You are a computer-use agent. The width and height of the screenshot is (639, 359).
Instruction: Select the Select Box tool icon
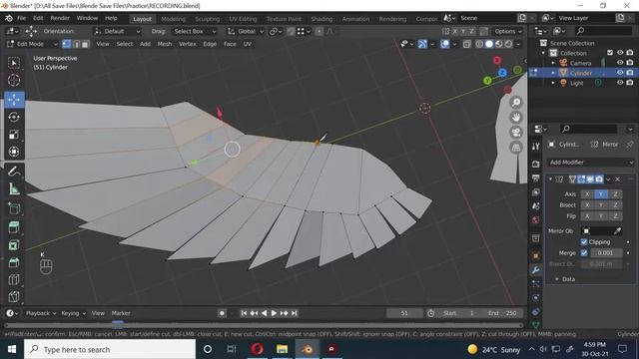coord(14,63)
